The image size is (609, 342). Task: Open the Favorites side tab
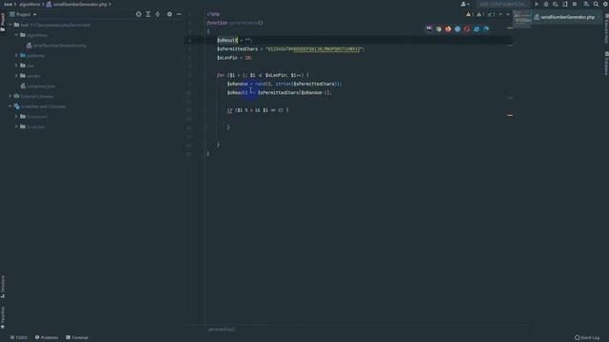pyautogui.click(x=3, y=317)
